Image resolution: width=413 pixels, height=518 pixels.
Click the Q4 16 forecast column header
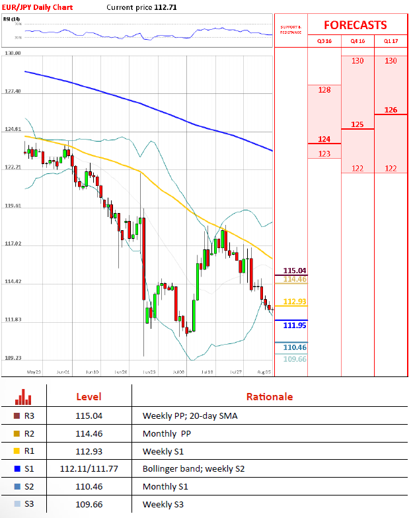(x=357, y=41)
